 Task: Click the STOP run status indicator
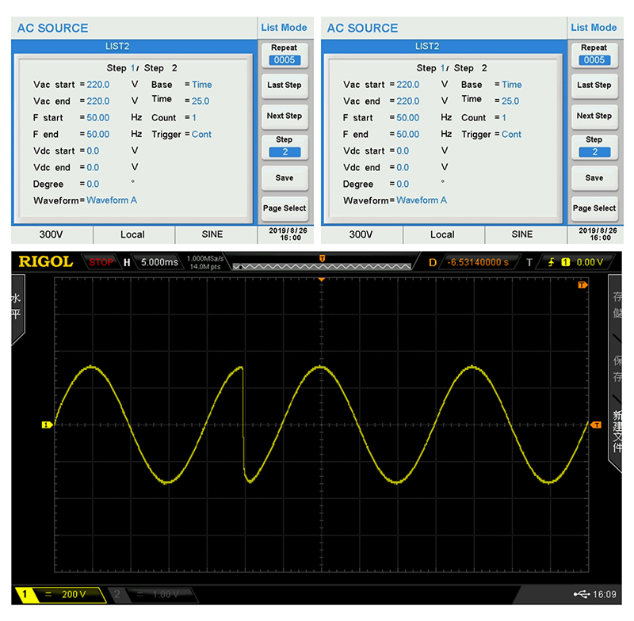[x=101, y=262]
